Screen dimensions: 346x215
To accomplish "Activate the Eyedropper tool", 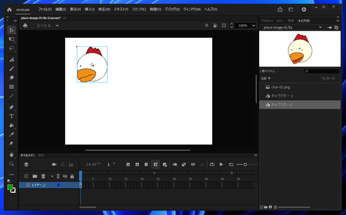I will (11, 135).
